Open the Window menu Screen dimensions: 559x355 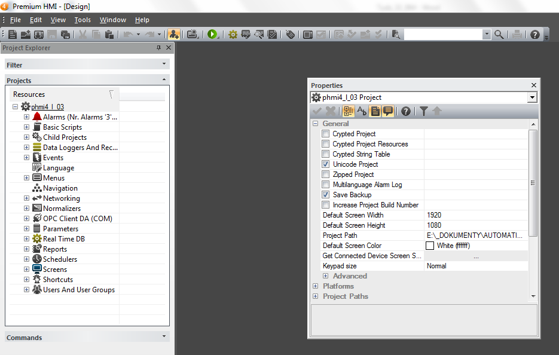coord(112,20)
